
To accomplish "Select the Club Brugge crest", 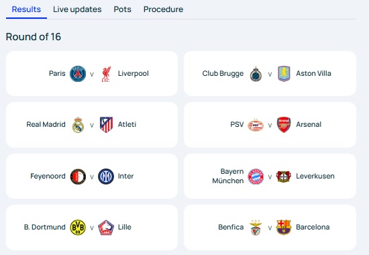I will click(x=256, y=74).
